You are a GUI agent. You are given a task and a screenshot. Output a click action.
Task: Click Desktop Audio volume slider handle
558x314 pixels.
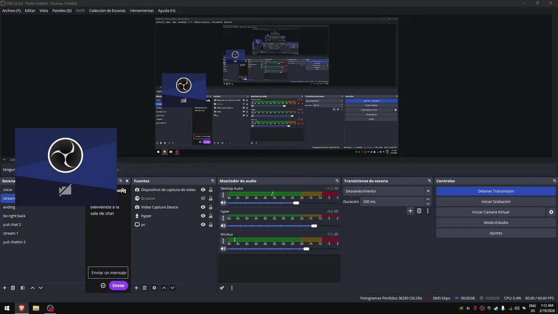tap(296, 203)
